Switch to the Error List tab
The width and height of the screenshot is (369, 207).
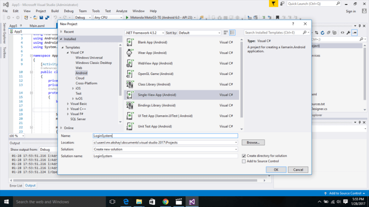[x=16, y=185]
